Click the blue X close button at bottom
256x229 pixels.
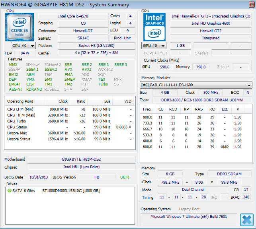pyautogui.click(x=246, y=220)
